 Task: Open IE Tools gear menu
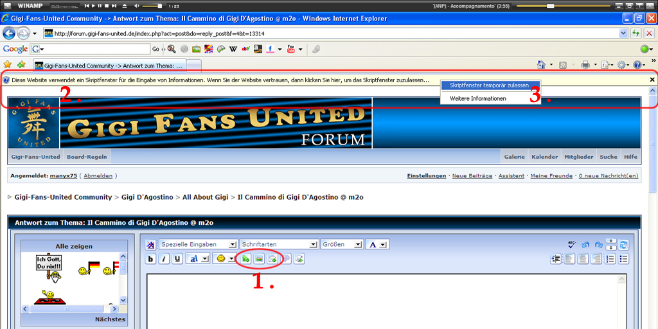tap(623, 65)
